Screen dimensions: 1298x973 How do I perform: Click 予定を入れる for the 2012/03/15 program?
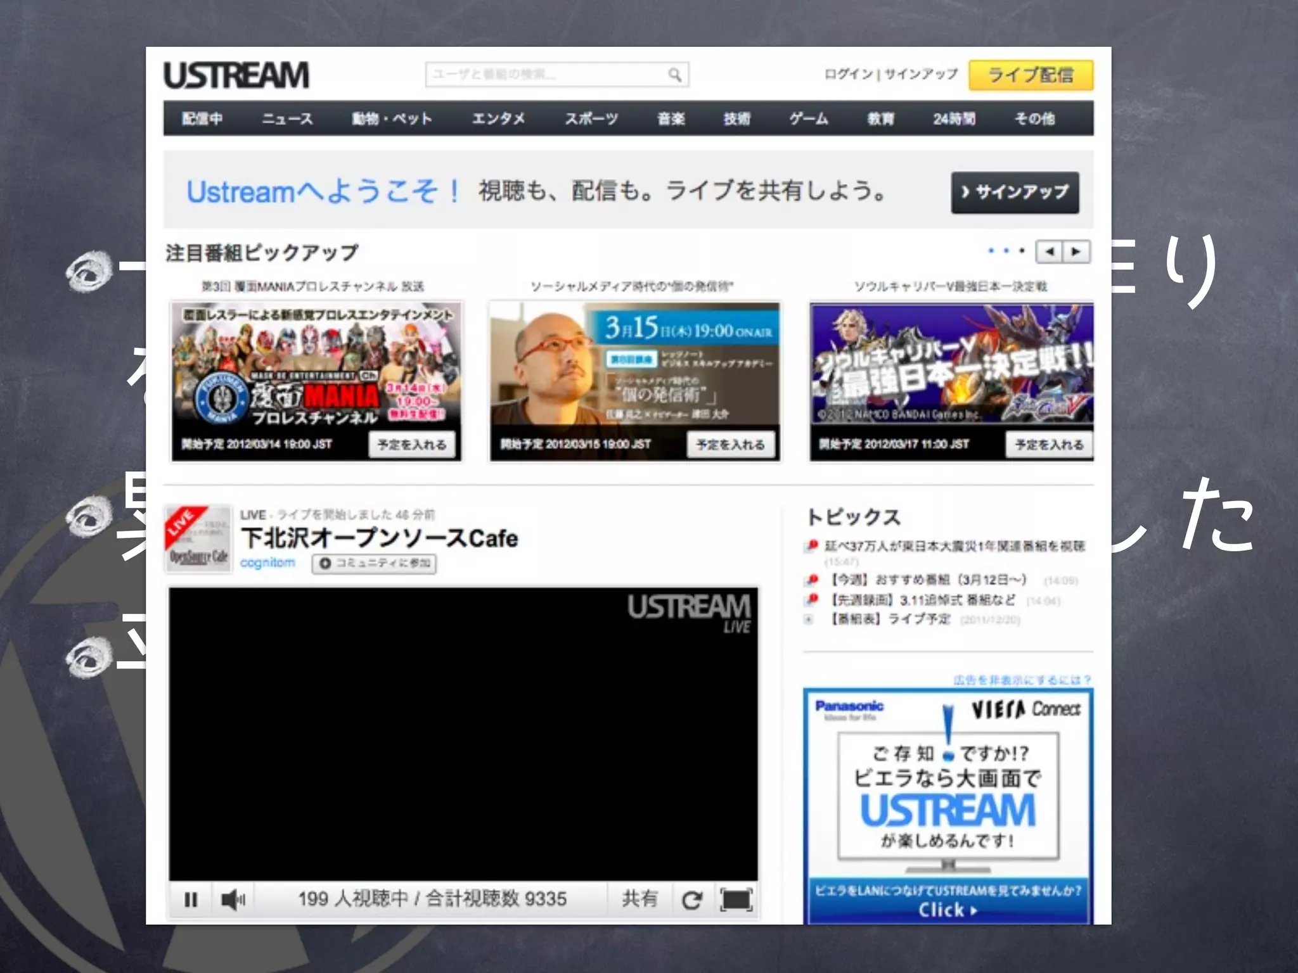tap(730, 444)
